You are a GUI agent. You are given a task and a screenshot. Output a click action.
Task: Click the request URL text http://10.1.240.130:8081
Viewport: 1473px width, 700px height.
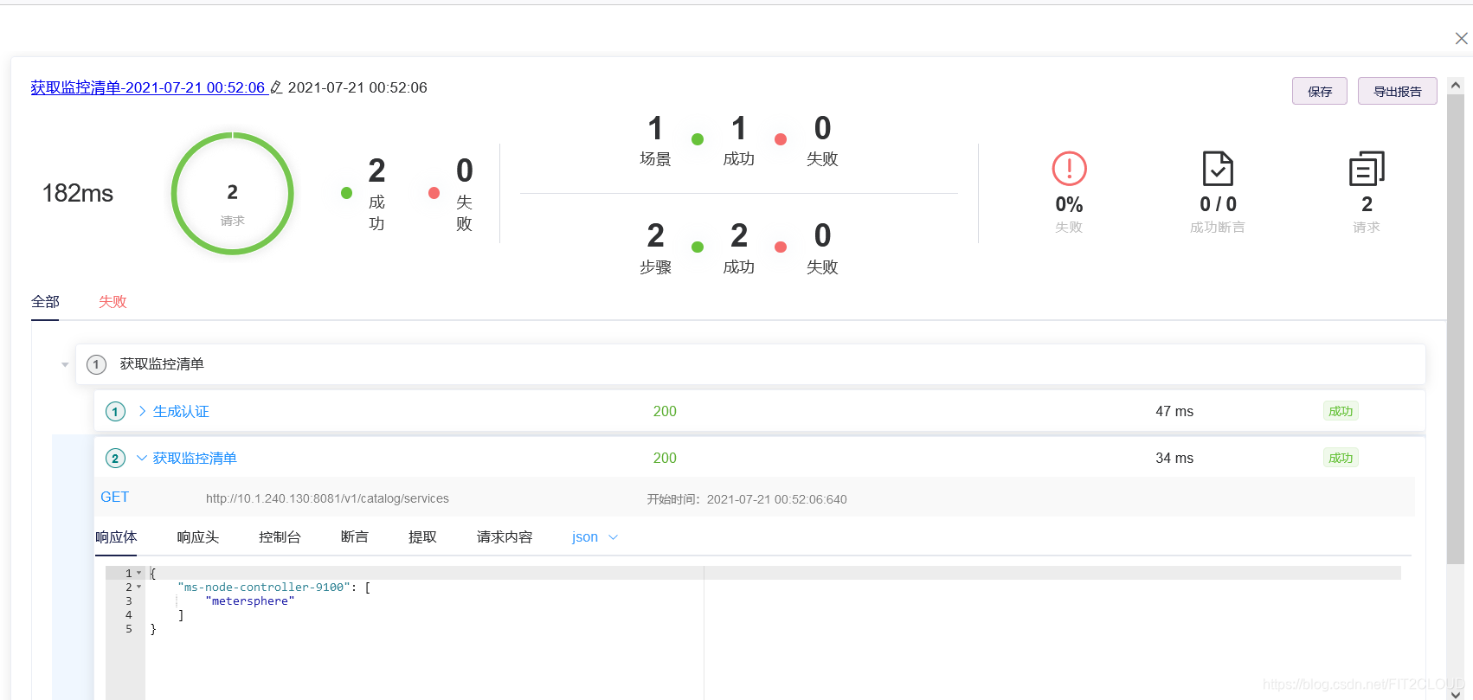click(x=327, y=498)
